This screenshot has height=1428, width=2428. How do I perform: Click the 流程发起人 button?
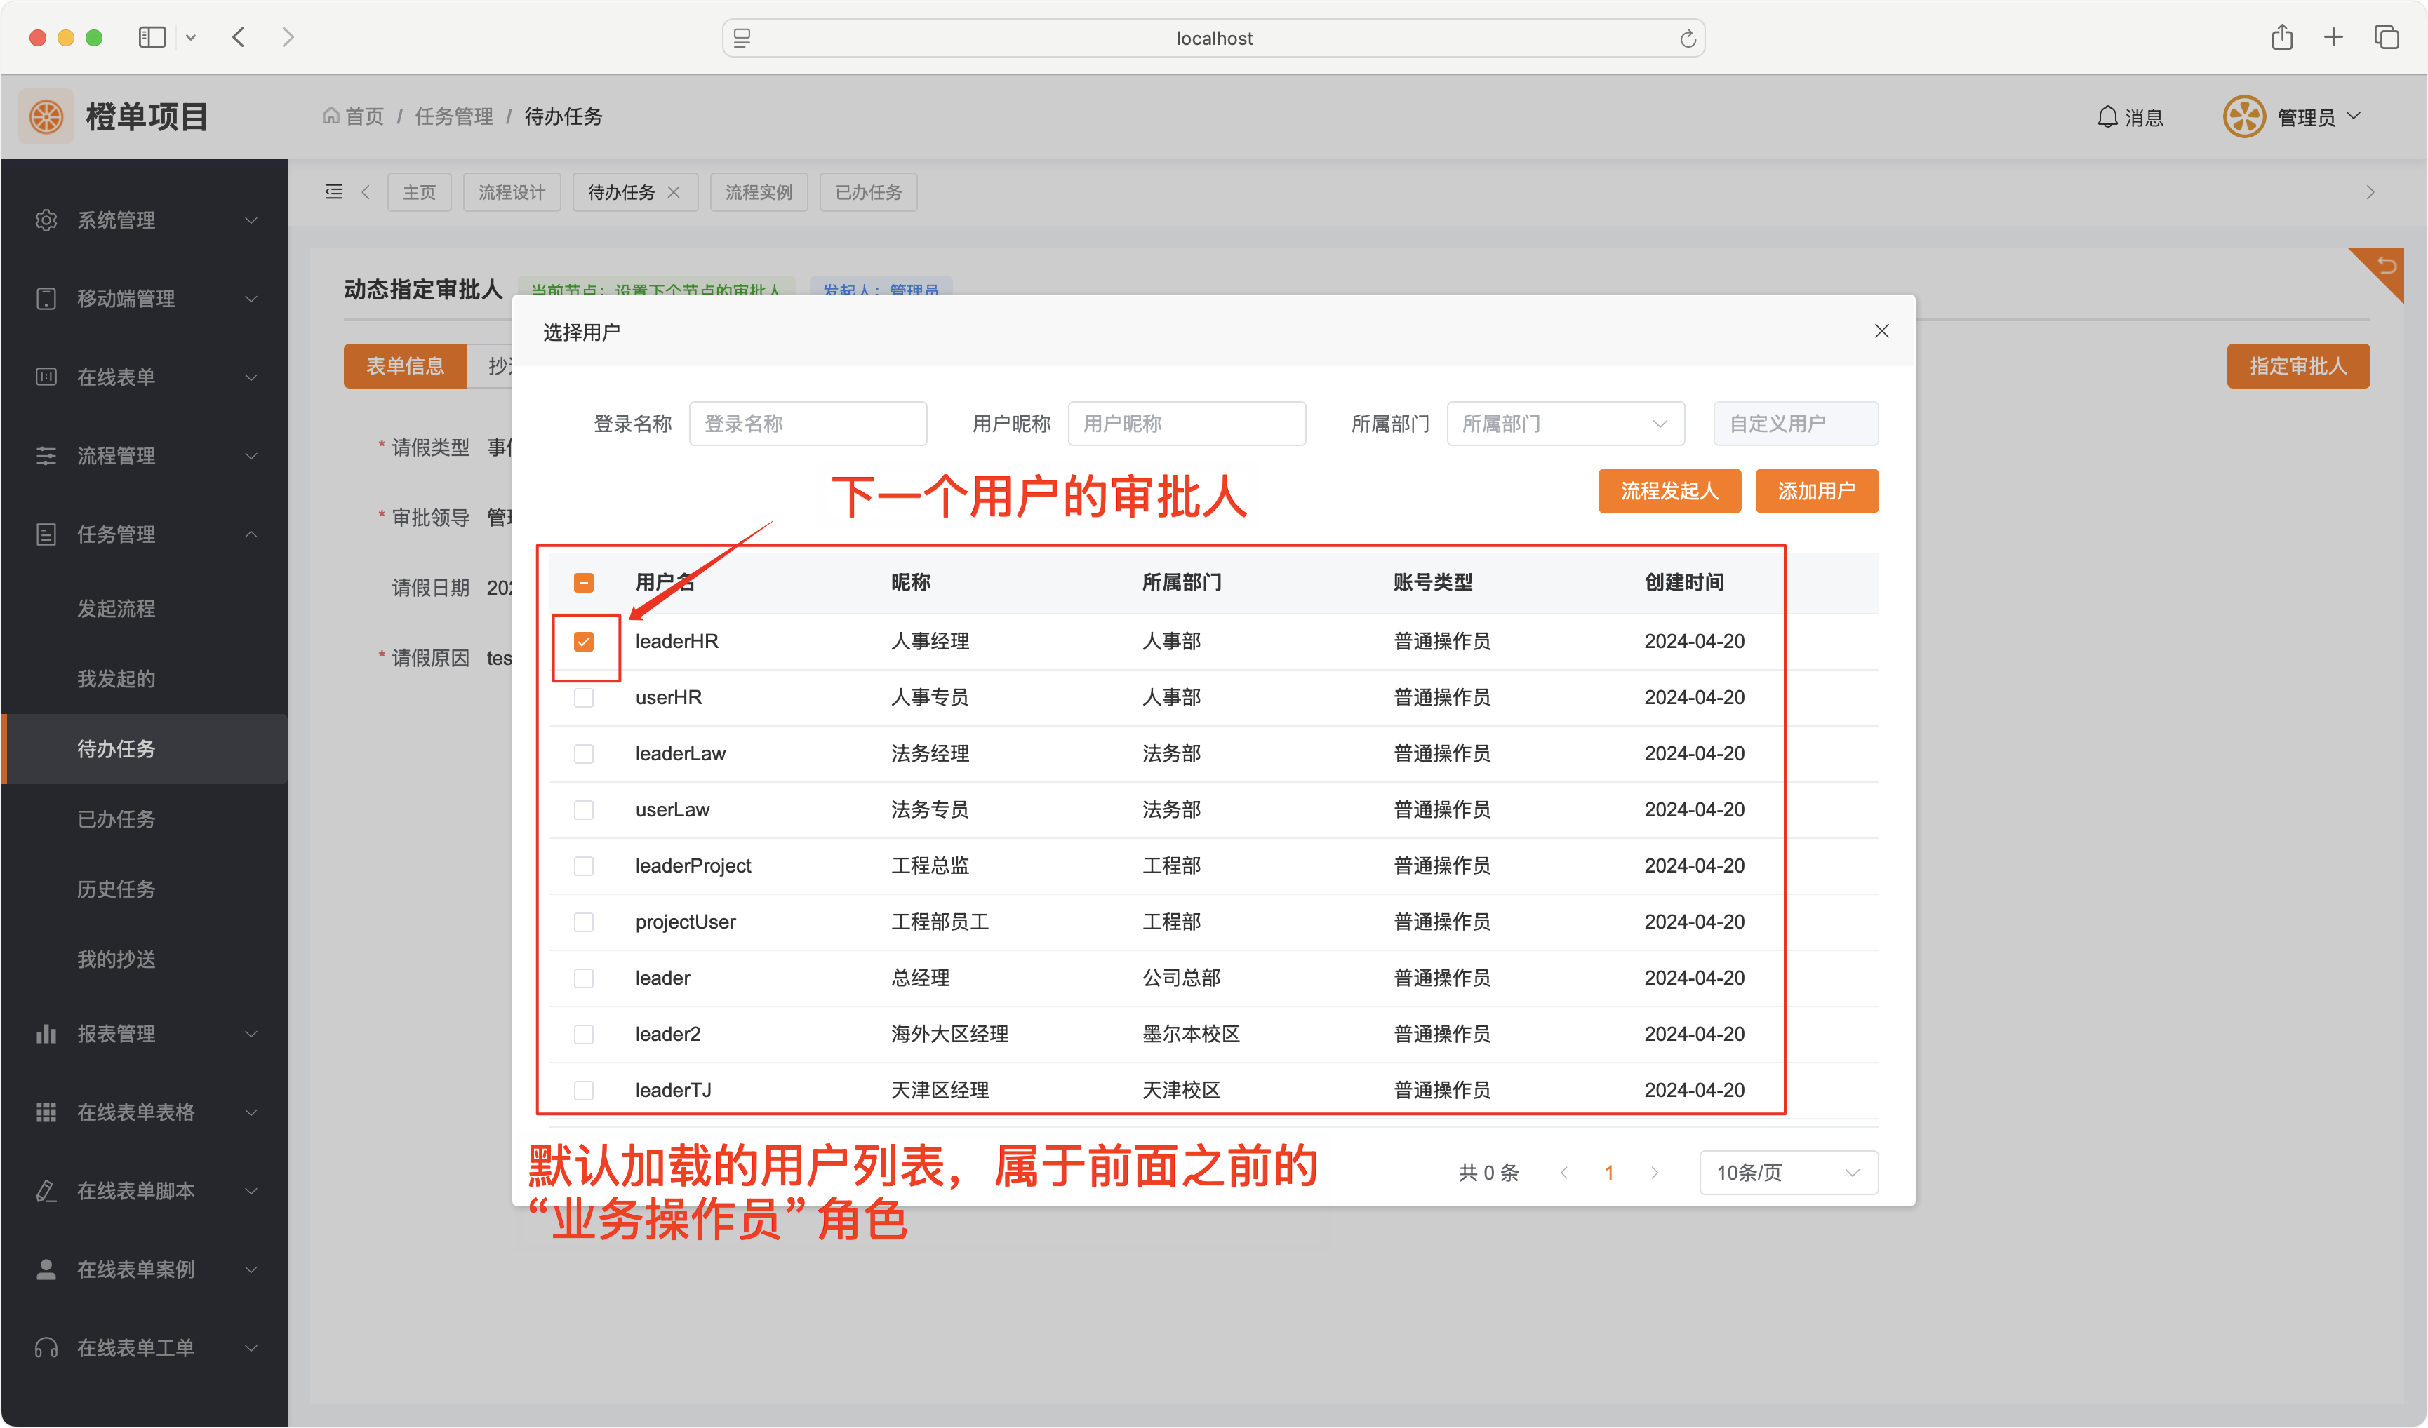(x=1669, y=491)
